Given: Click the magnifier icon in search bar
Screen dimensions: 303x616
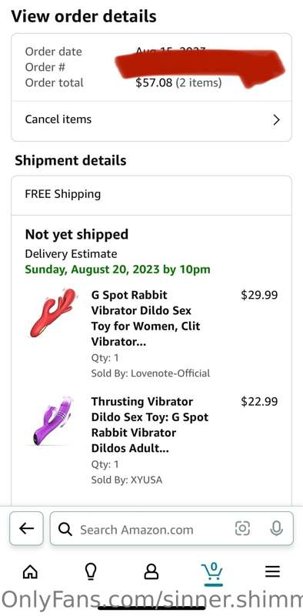Looking at the screenshot, I should click(x=65, y=529).
